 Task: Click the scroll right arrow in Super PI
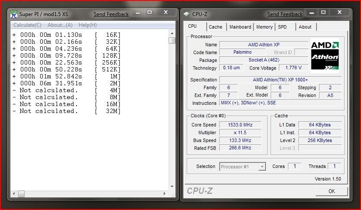pos(164,194)
